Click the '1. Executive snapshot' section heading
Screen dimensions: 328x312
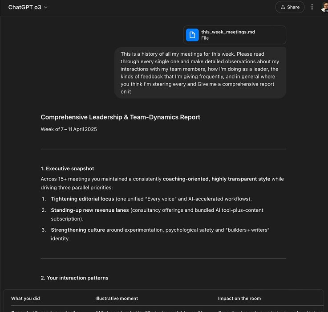coord(67,168)
